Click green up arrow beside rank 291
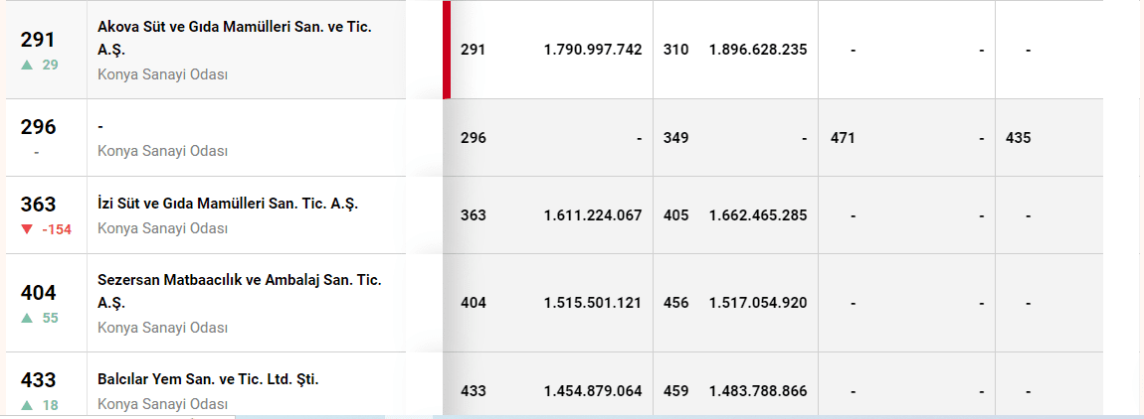The image size is (1144, 419). point(27,65)
